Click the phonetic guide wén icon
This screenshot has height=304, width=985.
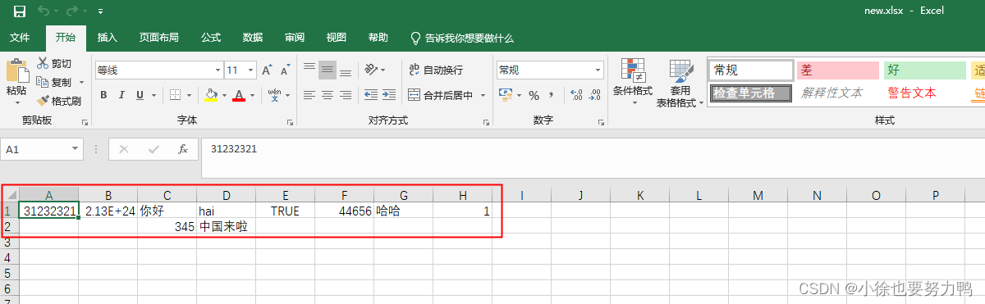tap(274, 95)
